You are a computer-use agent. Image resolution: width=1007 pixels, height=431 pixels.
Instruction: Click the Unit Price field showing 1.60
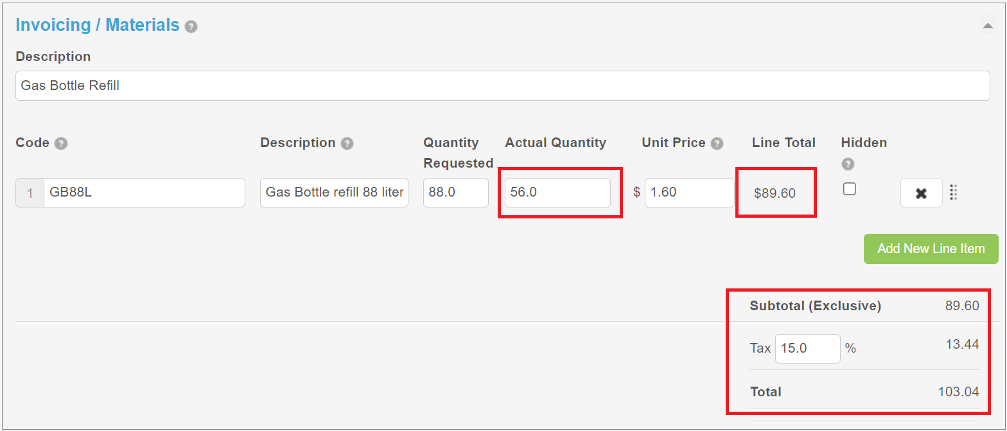pyautogui.click(x=690, y=193)
